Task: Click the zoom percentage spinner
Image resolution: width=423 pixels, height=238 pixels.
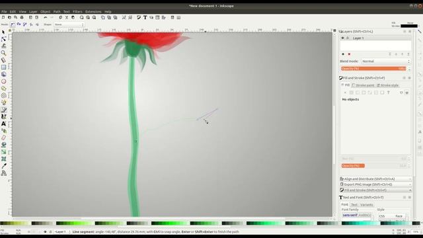Action: pos(417,232)
